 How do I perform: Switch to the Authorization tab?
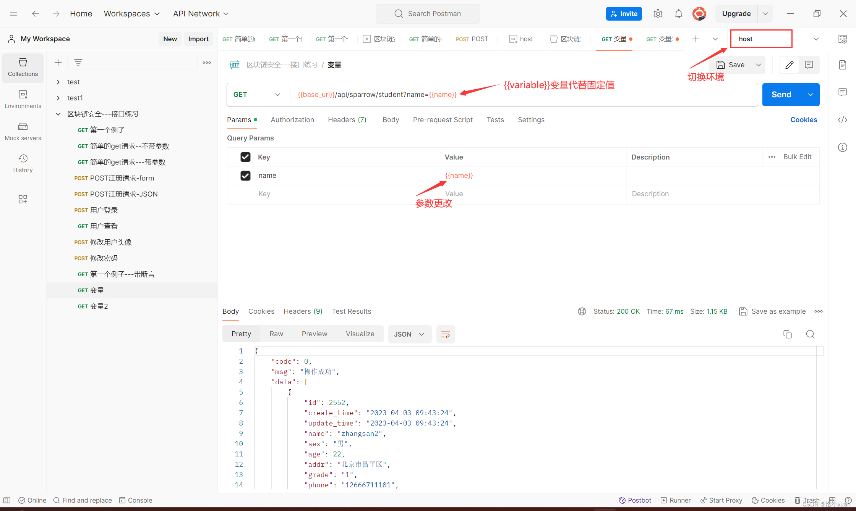(x=292, y=120)
